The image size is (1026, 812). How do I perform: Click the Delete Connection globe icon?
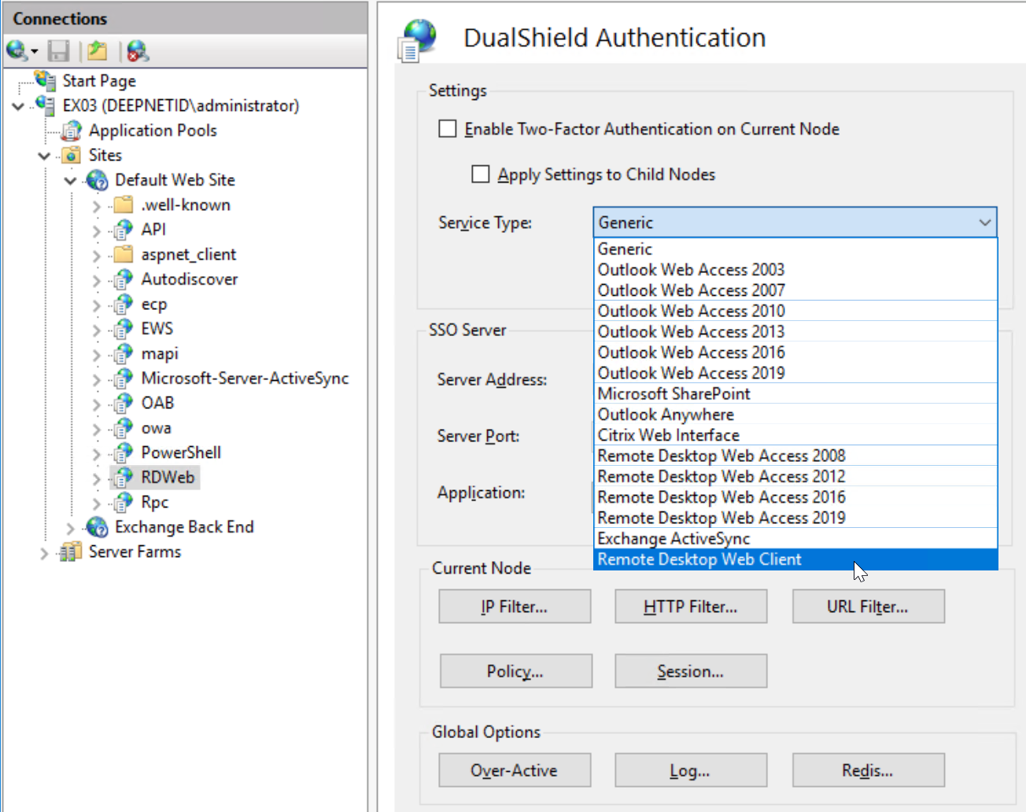click(138, 51)
